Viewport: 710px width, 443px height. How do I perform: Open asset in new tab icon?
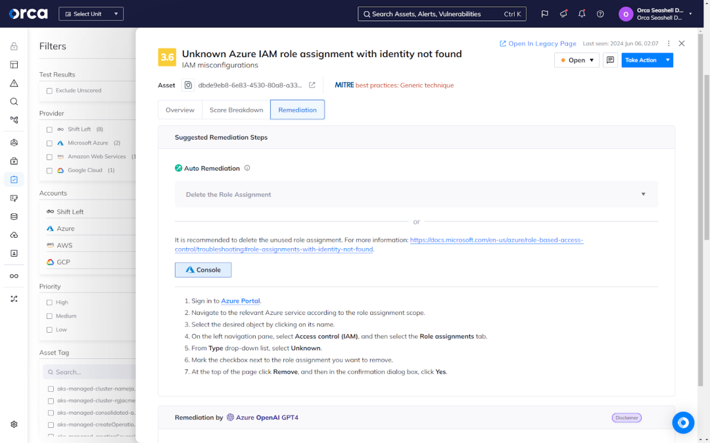[x=312, y=85]
